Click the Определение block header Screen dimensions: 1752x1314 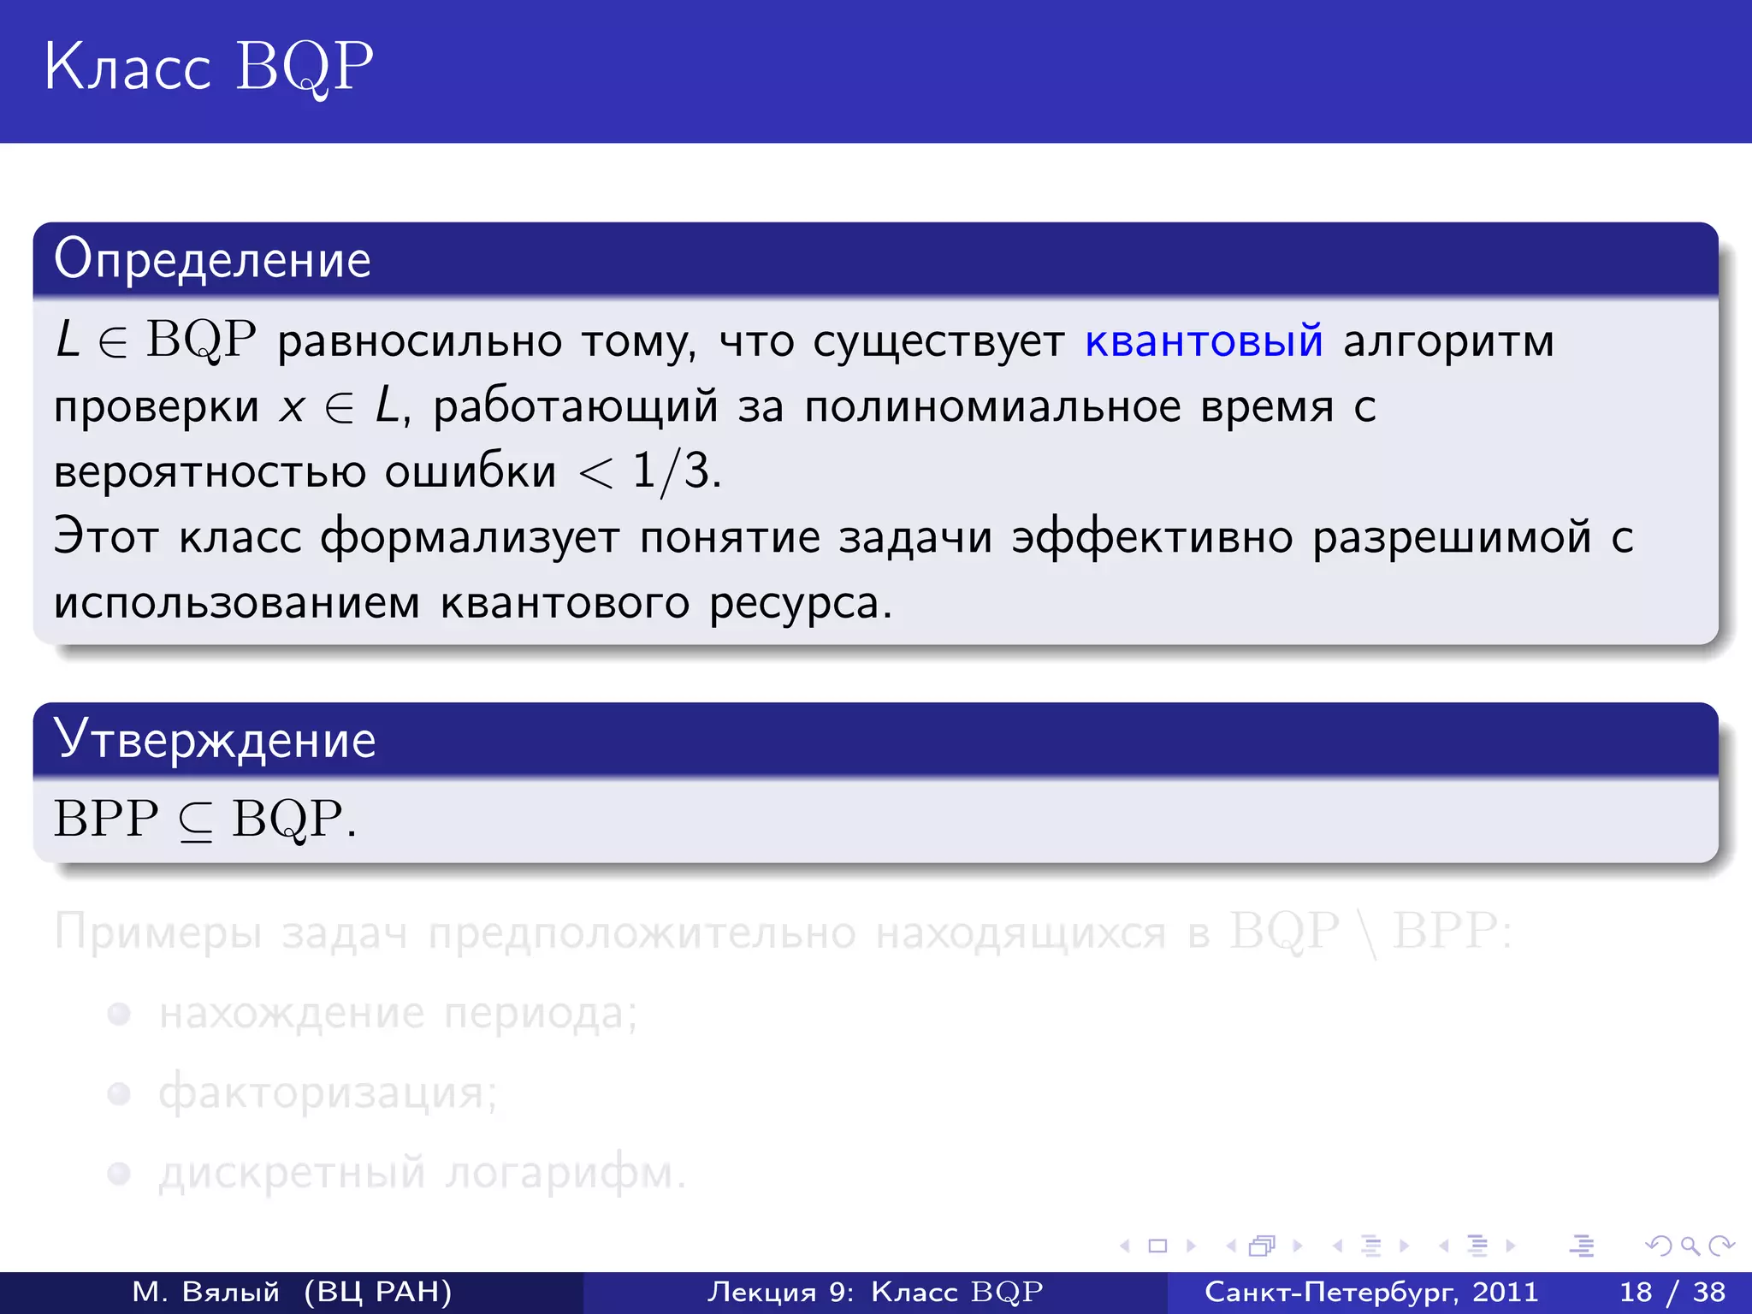[x=875, y=259]
